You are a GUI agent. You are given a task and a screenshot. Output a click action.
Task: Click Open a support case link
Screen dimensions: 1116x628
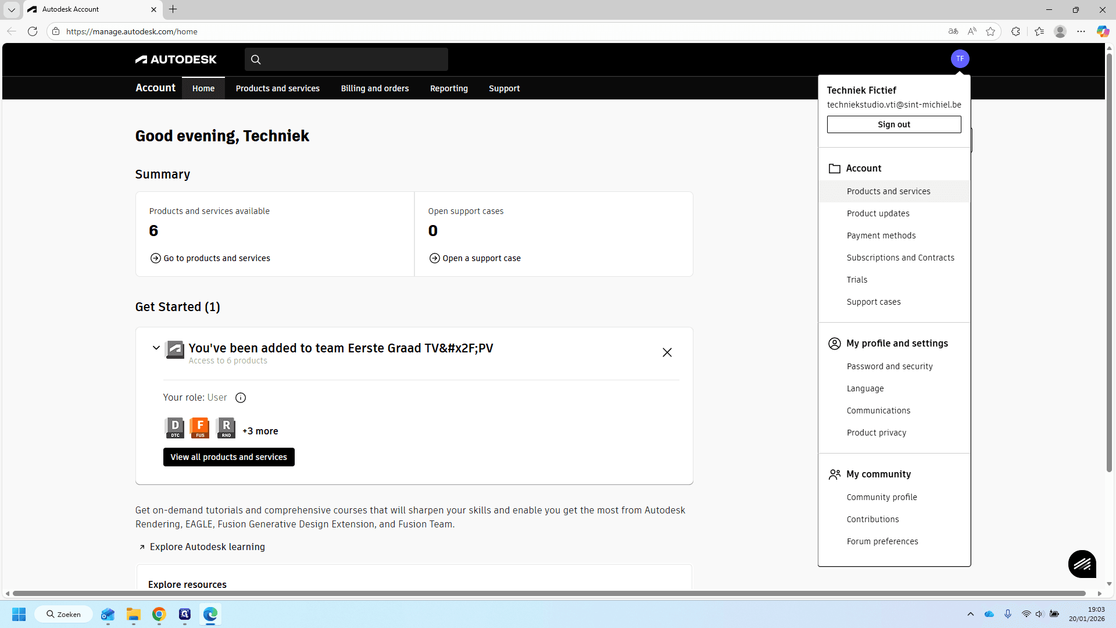click(475, 258)
